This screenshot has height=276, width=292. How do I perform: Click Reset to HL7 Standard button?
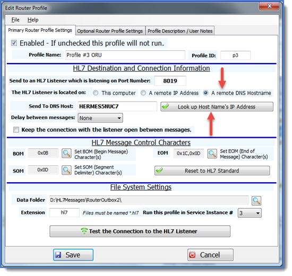[212, 171]
